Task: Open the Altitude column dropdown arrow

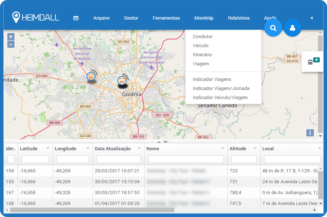Action: pos(255,148)
